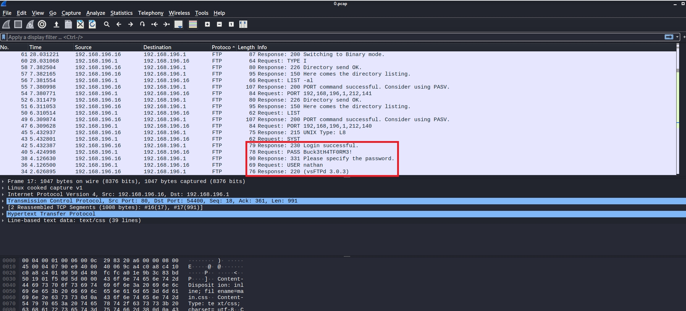The image size is (686, 311).
Task: Open the capture options gear icon
Action: [x=42, y=24]
